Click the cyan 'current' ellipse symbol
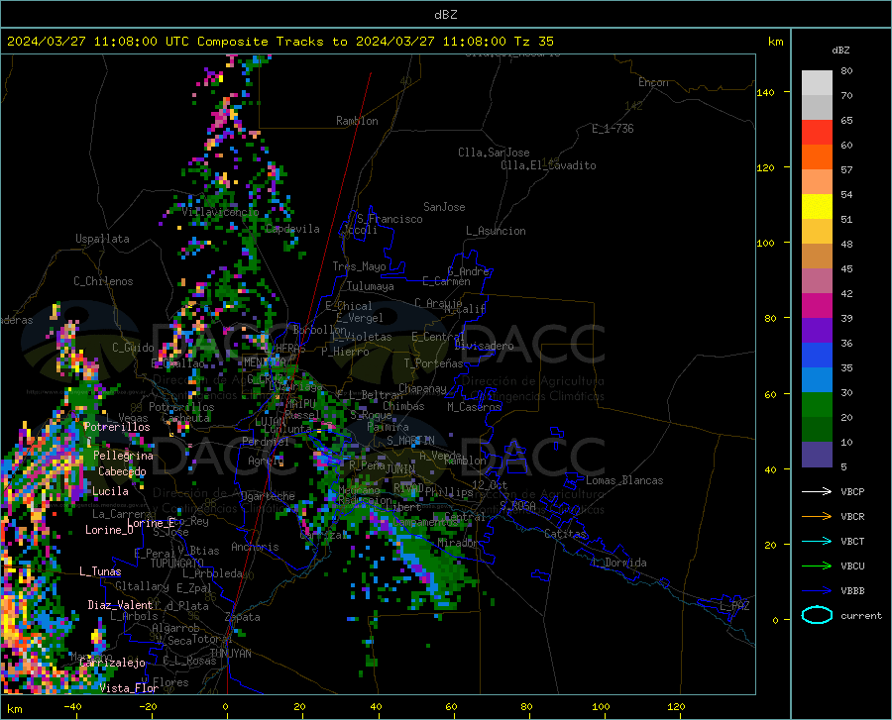Image resolution: width=892 pixels, height=720 pixels. [x=817, y=615]
